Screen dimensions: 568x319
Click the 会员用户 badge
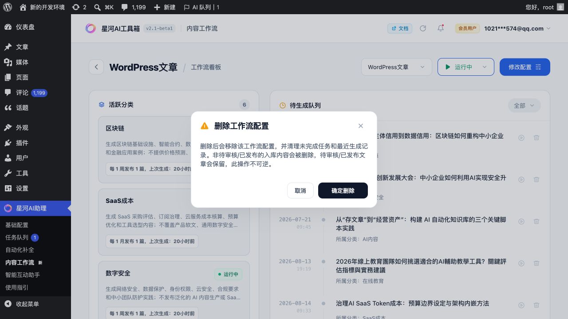pos(467,28)
